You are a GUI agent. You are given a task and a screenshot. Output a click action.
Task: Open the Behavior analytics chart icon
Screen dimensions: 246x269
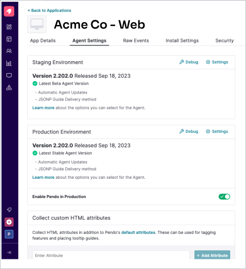pos(9,63)
